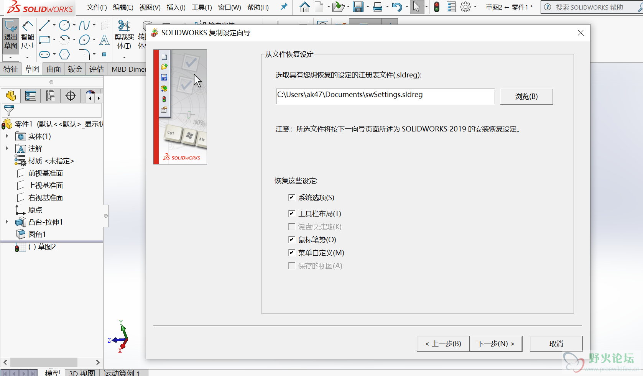This screenshot has width=643, height=376.
Task: Select the sketch Text tool
Action: (104, 39)
